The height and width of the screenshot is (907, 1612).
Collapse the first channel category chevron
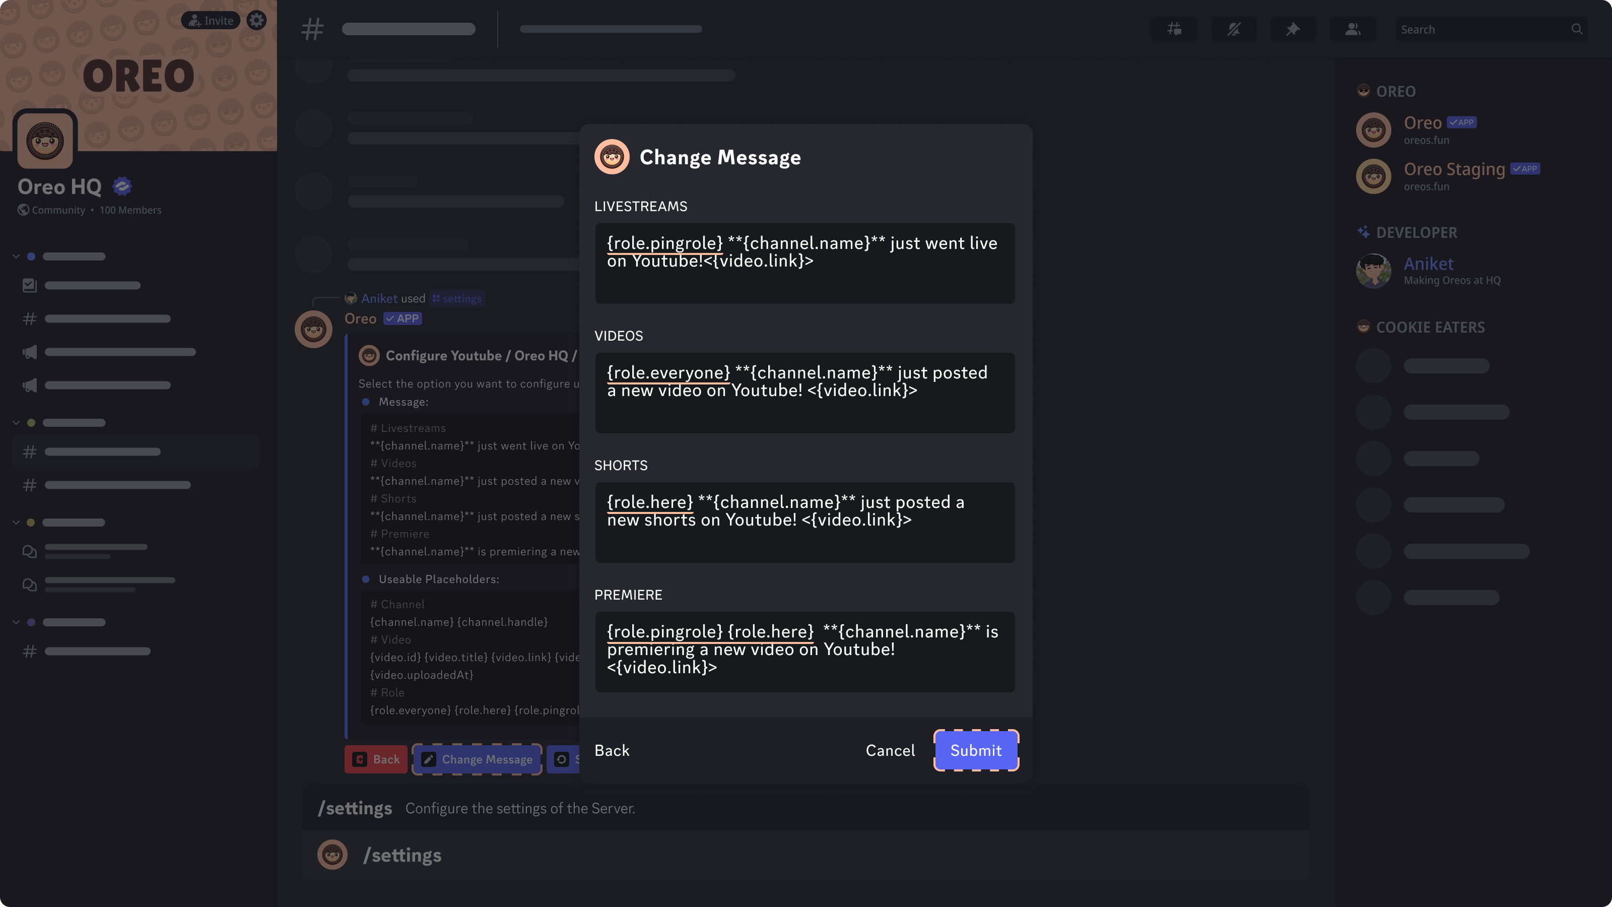click(x=16, y=256)
